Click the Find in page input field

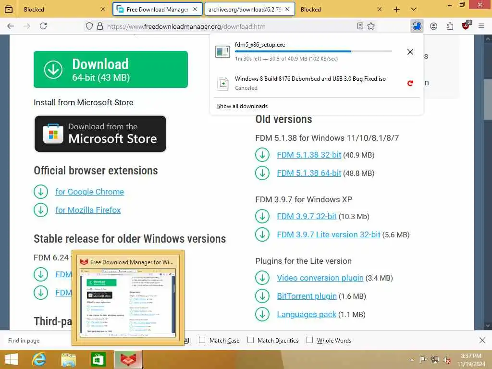click(39, 341)
